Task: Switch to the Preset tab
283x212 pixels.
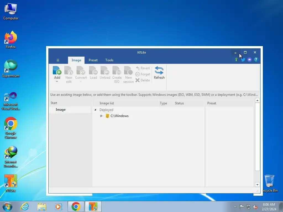Action: coord(93,60)
